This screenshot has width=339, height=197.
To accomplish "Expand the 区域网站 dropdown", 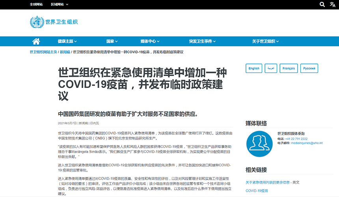I will click(60, 4).
